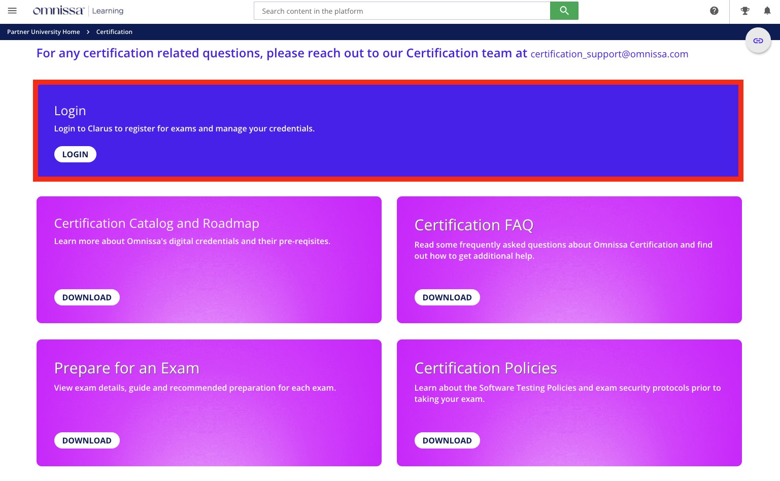Email certification_support@omnissa.com link
780x481 pixels.
coord(609,54)
